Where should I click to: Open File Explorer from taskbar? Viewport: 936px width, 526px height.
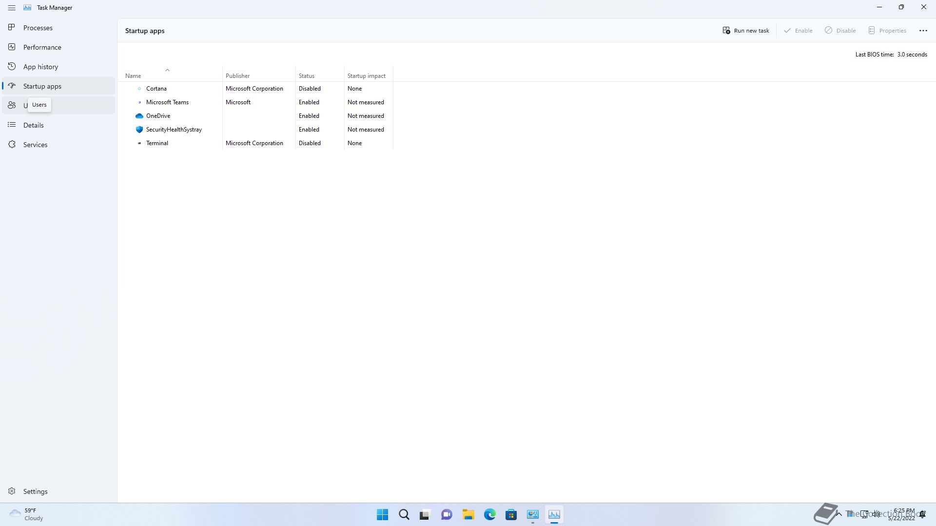tap(468, 514)
